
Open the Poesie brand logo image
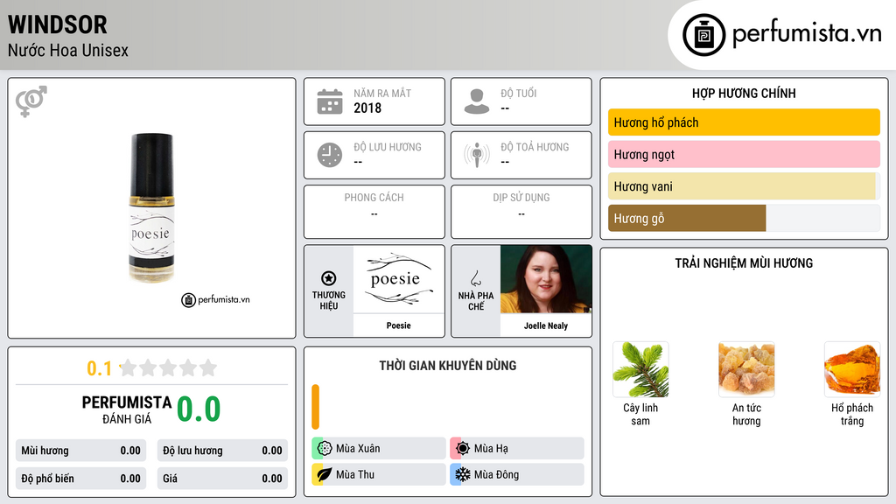pyautogui.click(x=399, y=279)
